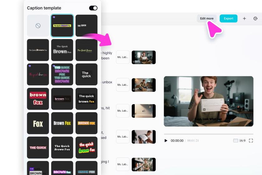Toggle the Caption template switch
The width and height of the screenshot is (262, 175).
coord(93,8)
